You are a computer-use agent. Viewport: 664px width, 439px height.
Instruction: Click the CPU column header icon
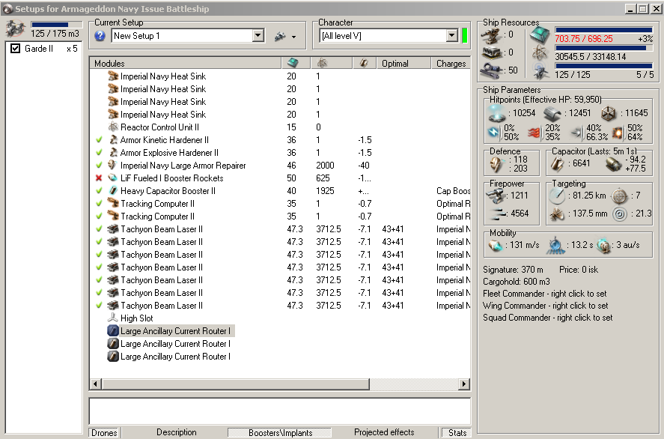293,63
